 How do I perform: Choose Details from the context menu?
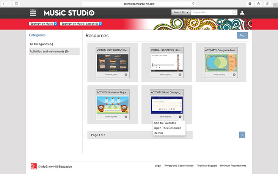tap(158, 133)
